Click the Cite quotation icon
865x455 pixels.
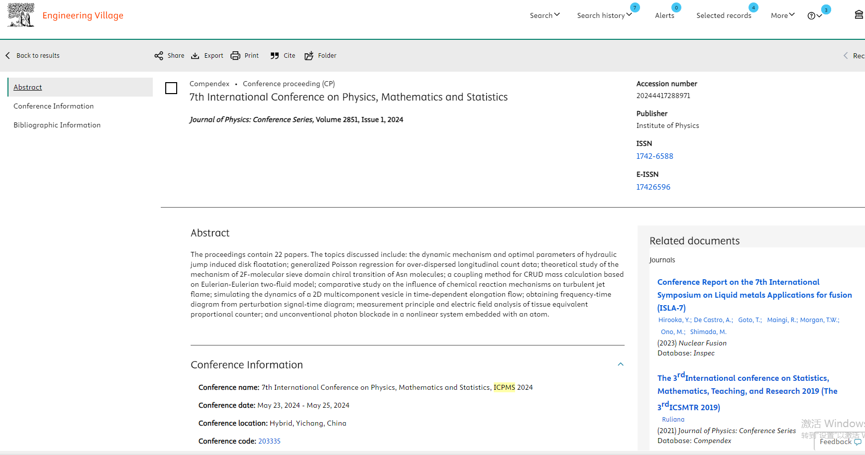pyautogui.click(x=275, y=56)
